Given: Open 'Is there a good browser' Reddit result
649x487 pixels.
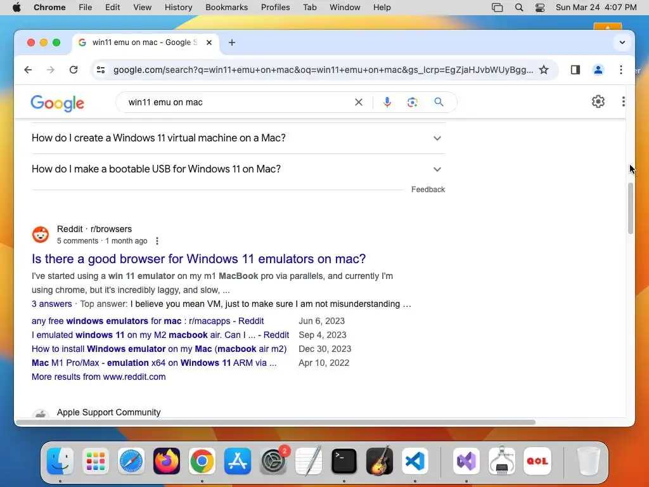Looking at the screenshot, I should 198,259.
